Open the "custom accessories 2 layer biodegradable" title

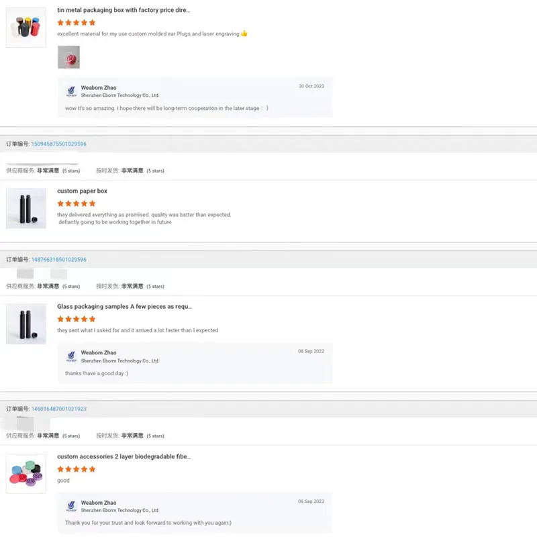124,456
